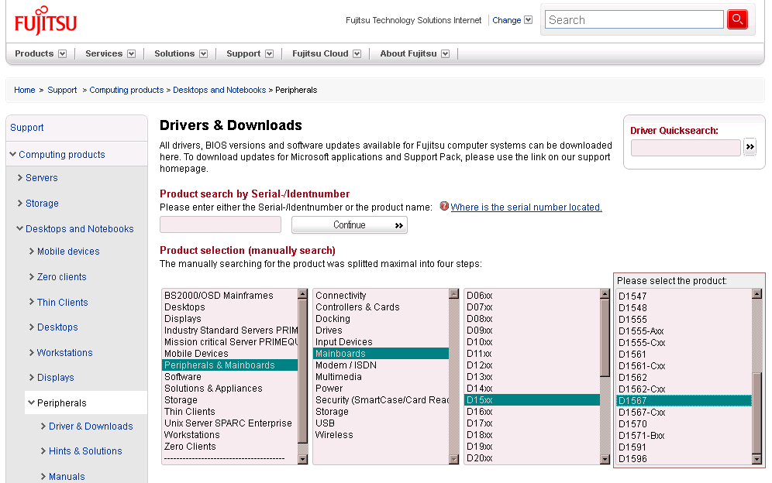Viewport: 772px width, 483px height.
Task: Open Hints & Solutions in the sidebar
Action: click(x=85, y=451)
